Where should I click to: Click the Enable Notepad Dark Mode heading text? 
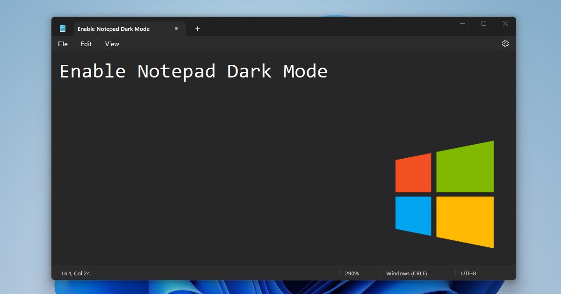[193, 71]
